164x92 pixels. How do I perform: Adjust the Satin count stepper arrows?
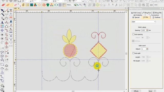tap(147, 49)
